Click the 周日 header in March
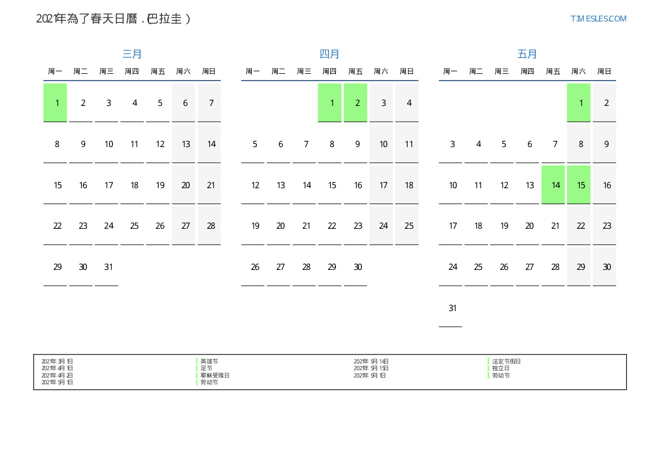The image size is (660, 466). click(209, 72)
